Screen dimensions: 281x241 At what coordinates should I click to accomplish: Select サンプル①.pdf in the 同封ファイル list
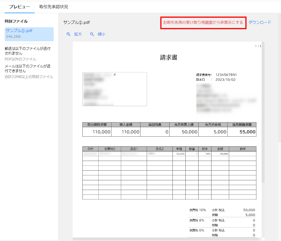click(29, 34)
